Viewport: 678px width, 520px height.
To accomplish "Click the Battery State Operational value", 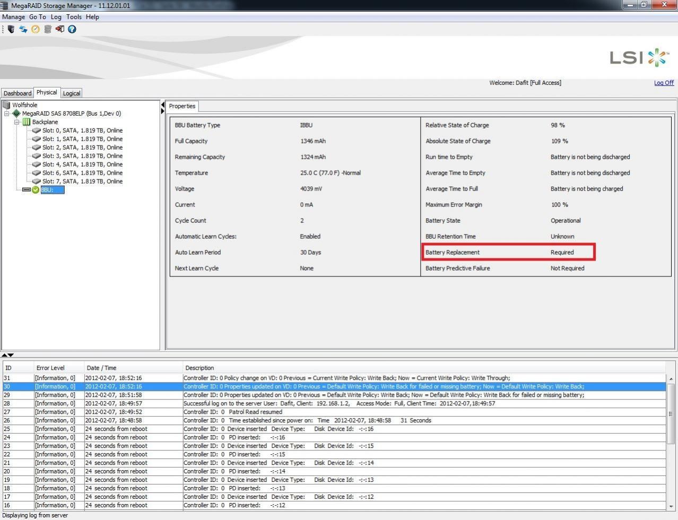I will (x=566, y=221).
